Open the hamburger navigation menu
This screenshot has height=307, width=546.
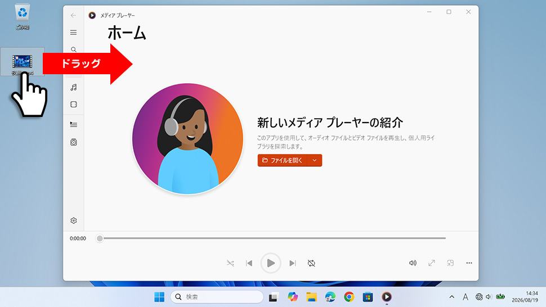[x=73, y=33]
